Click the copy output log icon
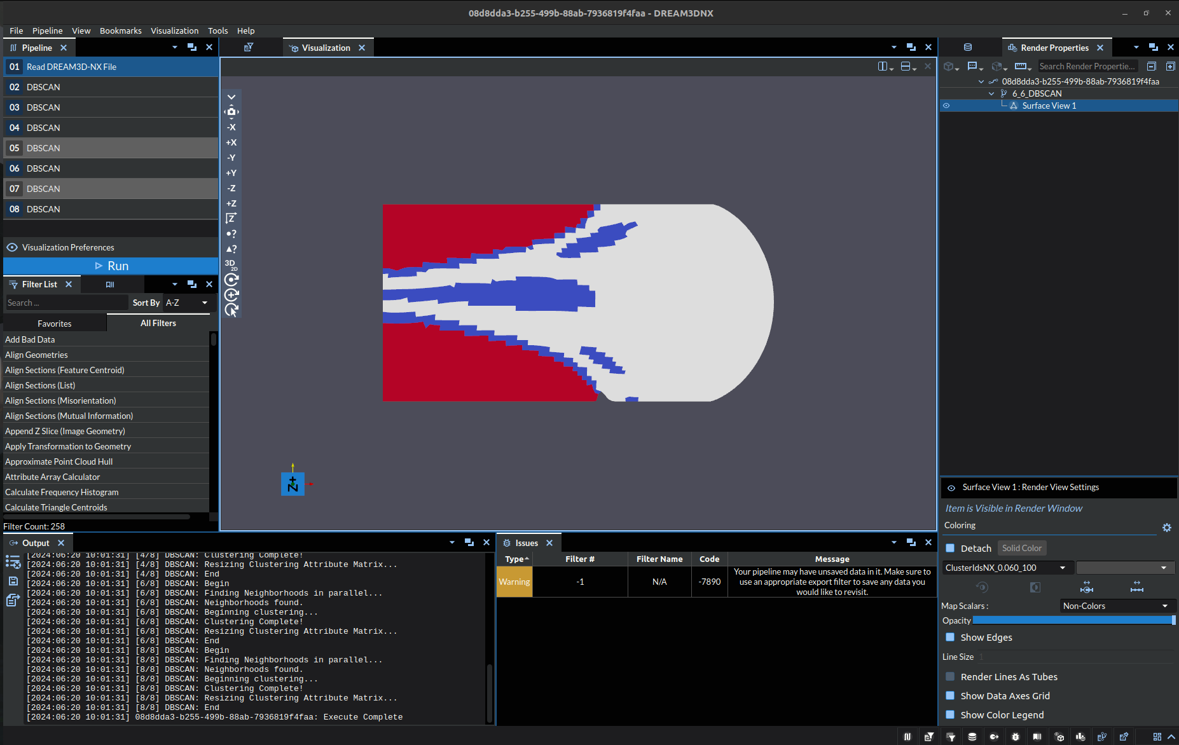The height and width of the screenshot is (745, 1179). click(13, 600)
